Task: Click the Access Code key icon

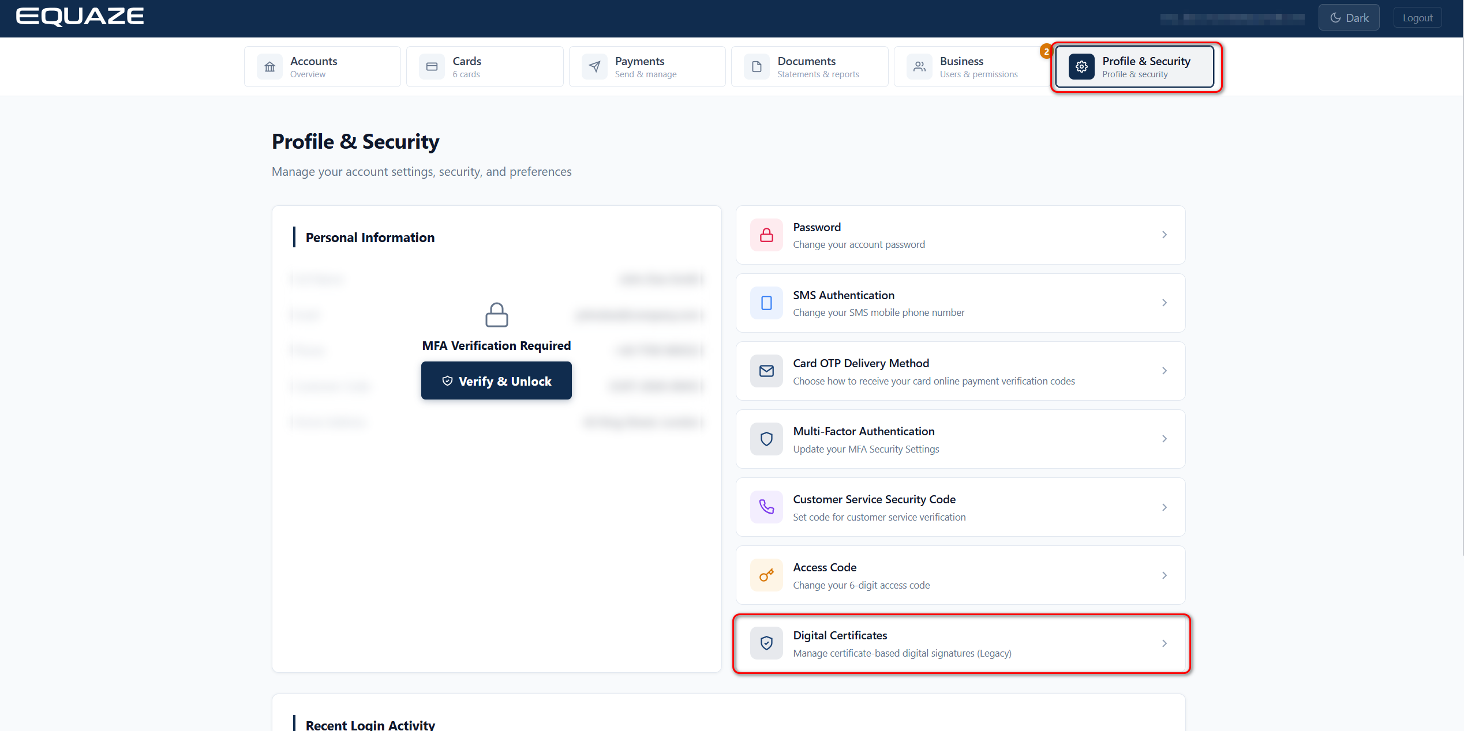Action: (x=766, y=575)
